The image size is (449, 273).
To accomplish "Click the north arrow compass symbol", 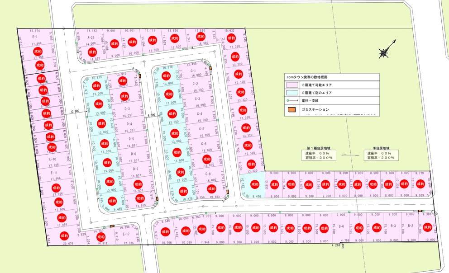I will [387, 50].
